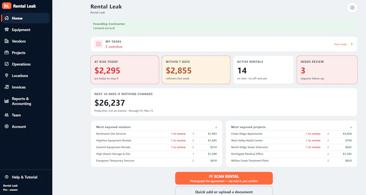The width and height of the screenshot is (366, 195).
Task: Open settings gear at top right
Action: tap(352, 7)
